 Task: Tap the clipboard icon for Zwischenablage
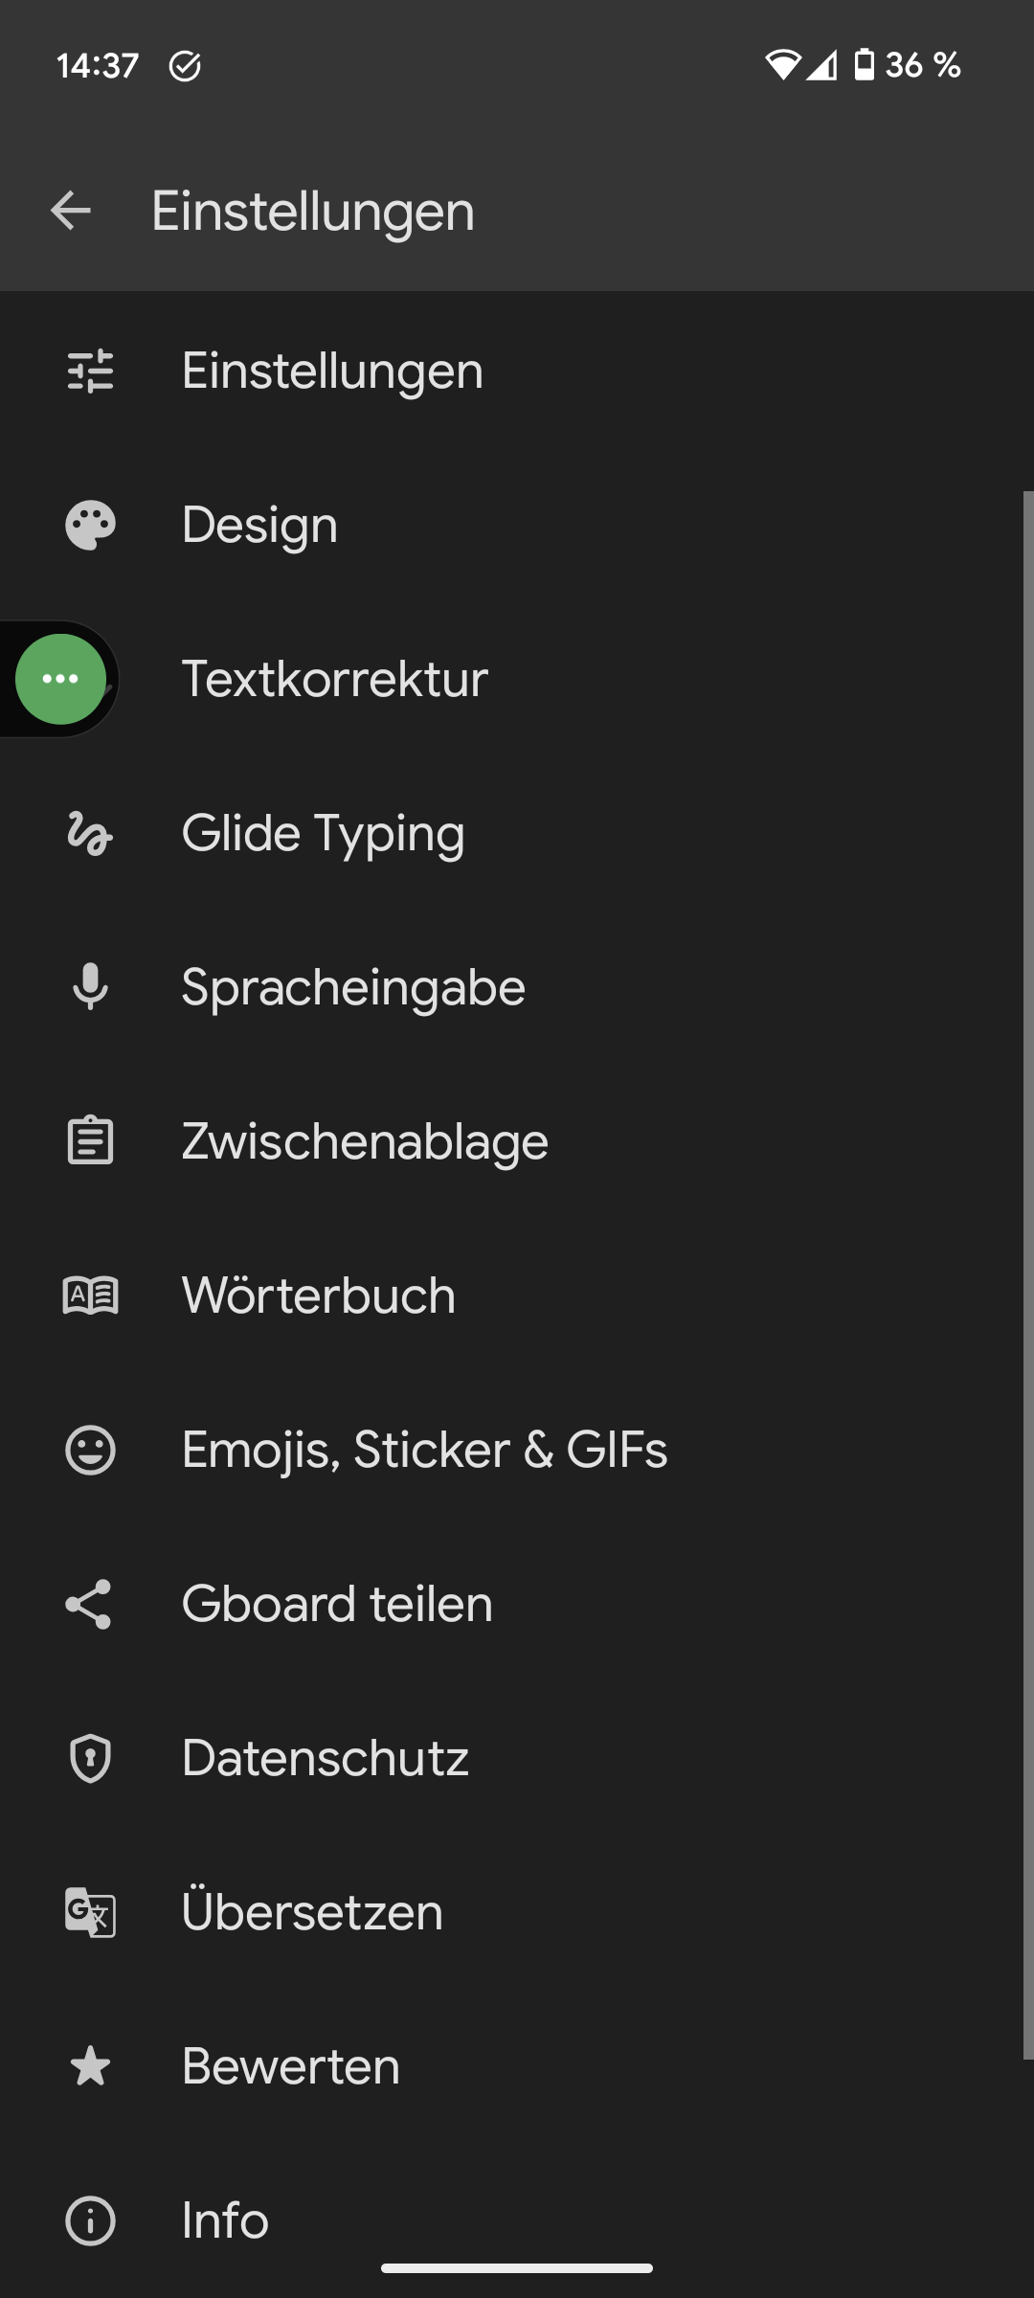[90, 1141]
